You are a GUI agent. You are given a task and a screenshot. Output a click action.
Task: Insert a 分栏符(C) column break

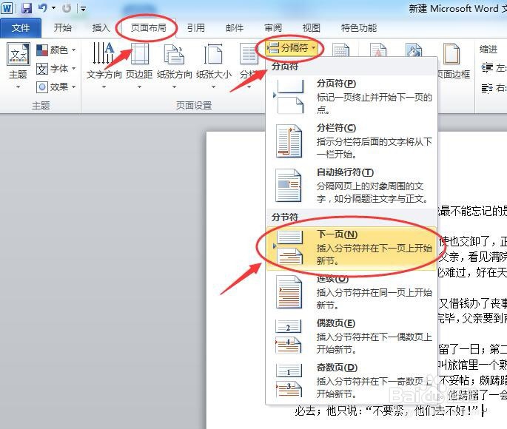point(352,141)
